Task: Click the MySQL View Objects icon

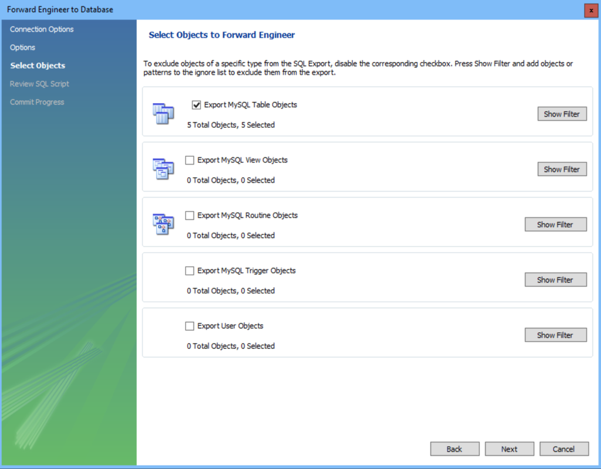Action: click(163, 169)
